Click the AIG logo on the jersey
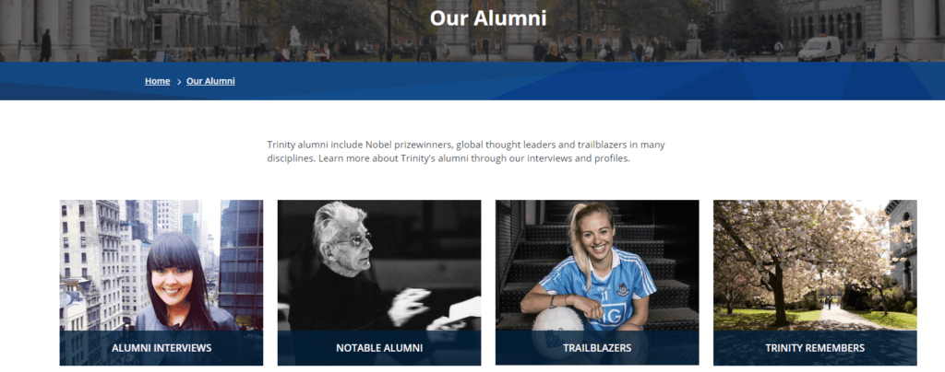945x372 pixels. click(610, 314)
